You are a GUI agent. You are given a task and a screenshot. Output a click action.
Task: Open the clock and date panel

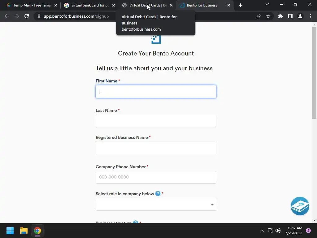[294, 231]
